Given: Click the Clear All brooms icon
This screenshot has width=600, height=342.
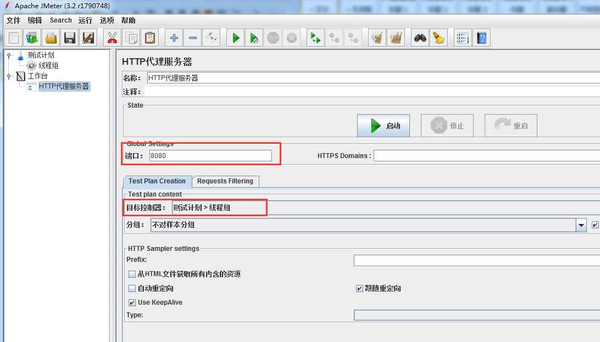Looking at the screenshot, I should (x=396, y=38).
